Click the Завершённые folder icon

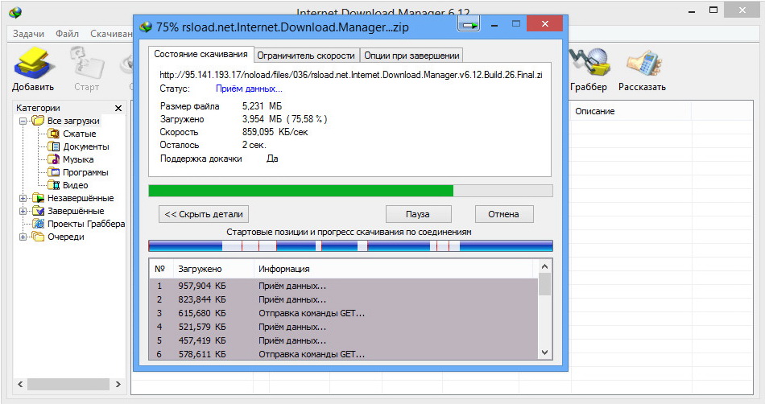38,211
